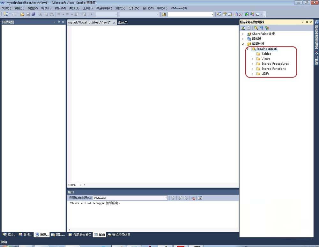Open the VMware(R) menu

coord(179,8)
